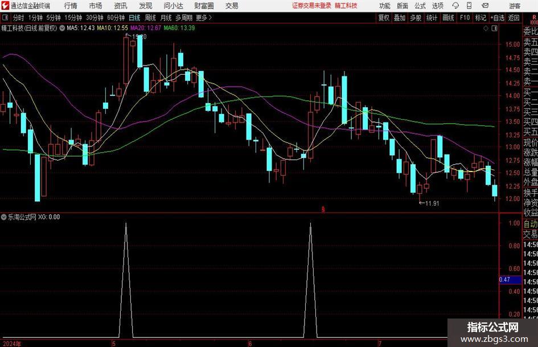The image size is (538, 347).
Task: Click the 返回 back button
Action: 514,18
